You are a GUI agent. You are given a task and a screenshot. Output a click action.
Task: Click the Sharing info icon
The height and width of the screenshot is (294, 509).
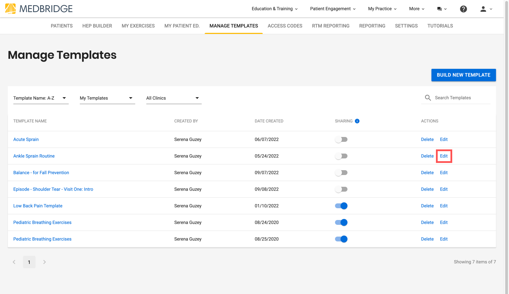[357, 121]
